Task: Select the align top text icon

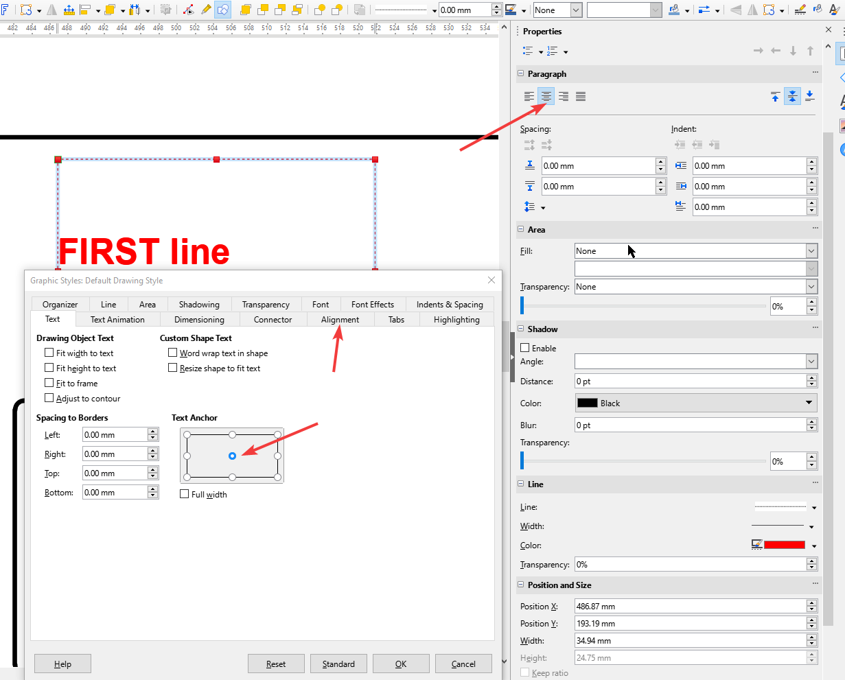Action: click(776, 96)
